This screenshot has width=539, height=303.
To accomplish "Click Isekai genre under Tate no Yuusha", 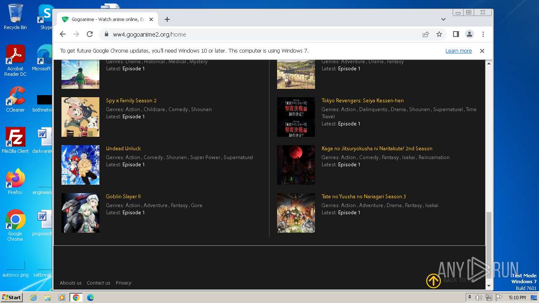I will pos(432,205).
